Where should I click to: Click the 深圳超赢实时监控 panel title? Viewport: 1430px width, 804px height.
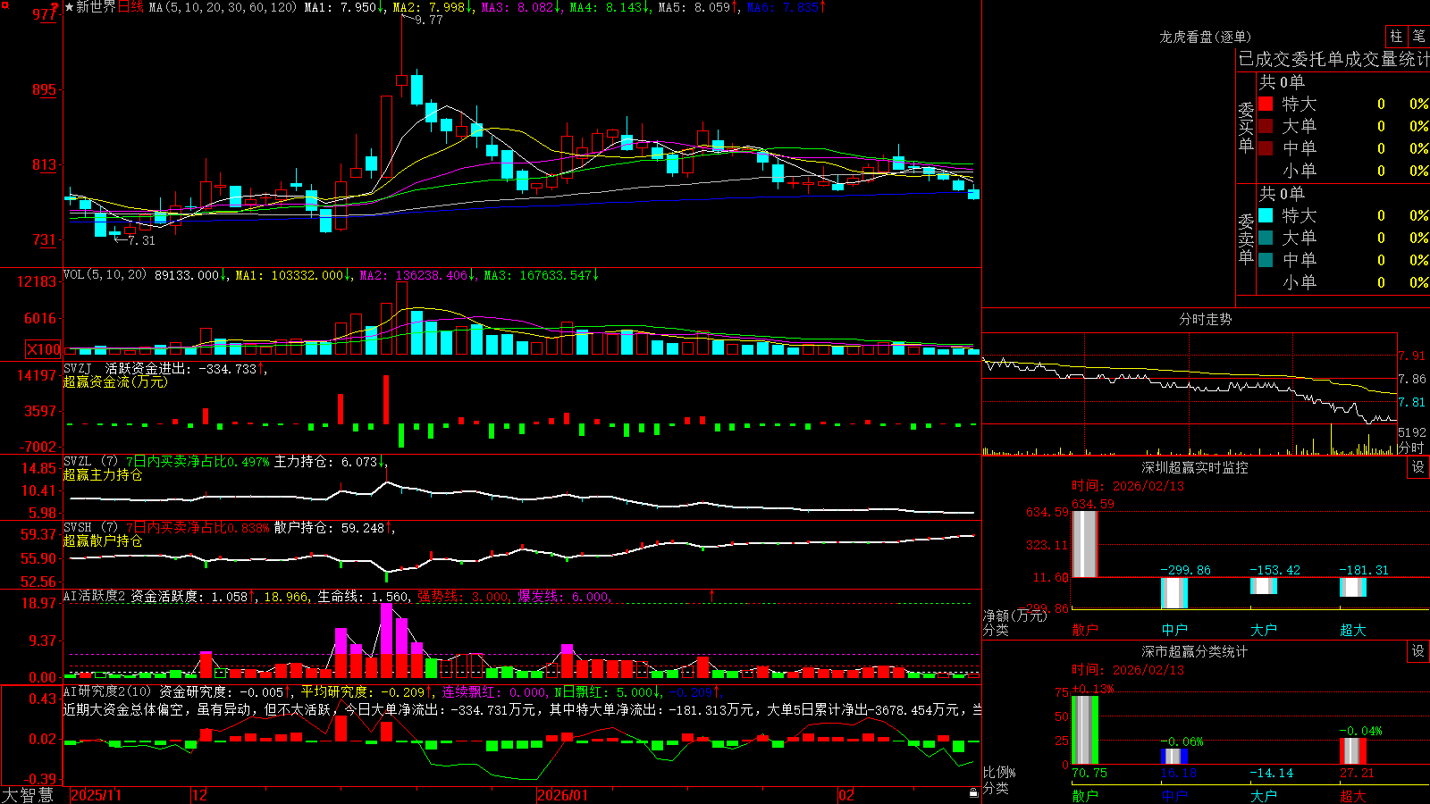(x=1195, y=467)
